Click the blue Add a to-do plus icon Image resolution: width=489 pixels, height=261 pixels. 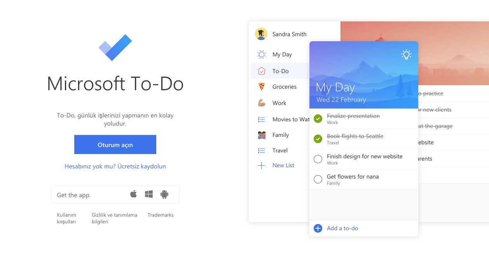tap(318, 228)
